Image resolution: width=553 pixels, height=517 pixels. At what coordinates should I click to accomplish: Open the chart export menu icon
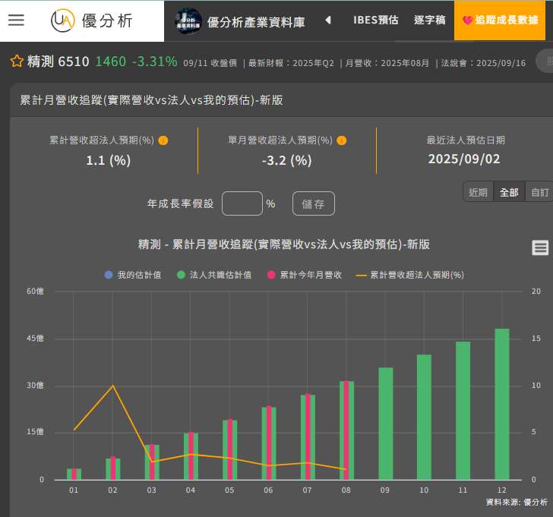540,247
